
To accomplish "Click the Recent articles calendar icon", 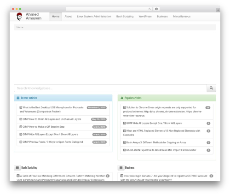I will click(18, 98).
